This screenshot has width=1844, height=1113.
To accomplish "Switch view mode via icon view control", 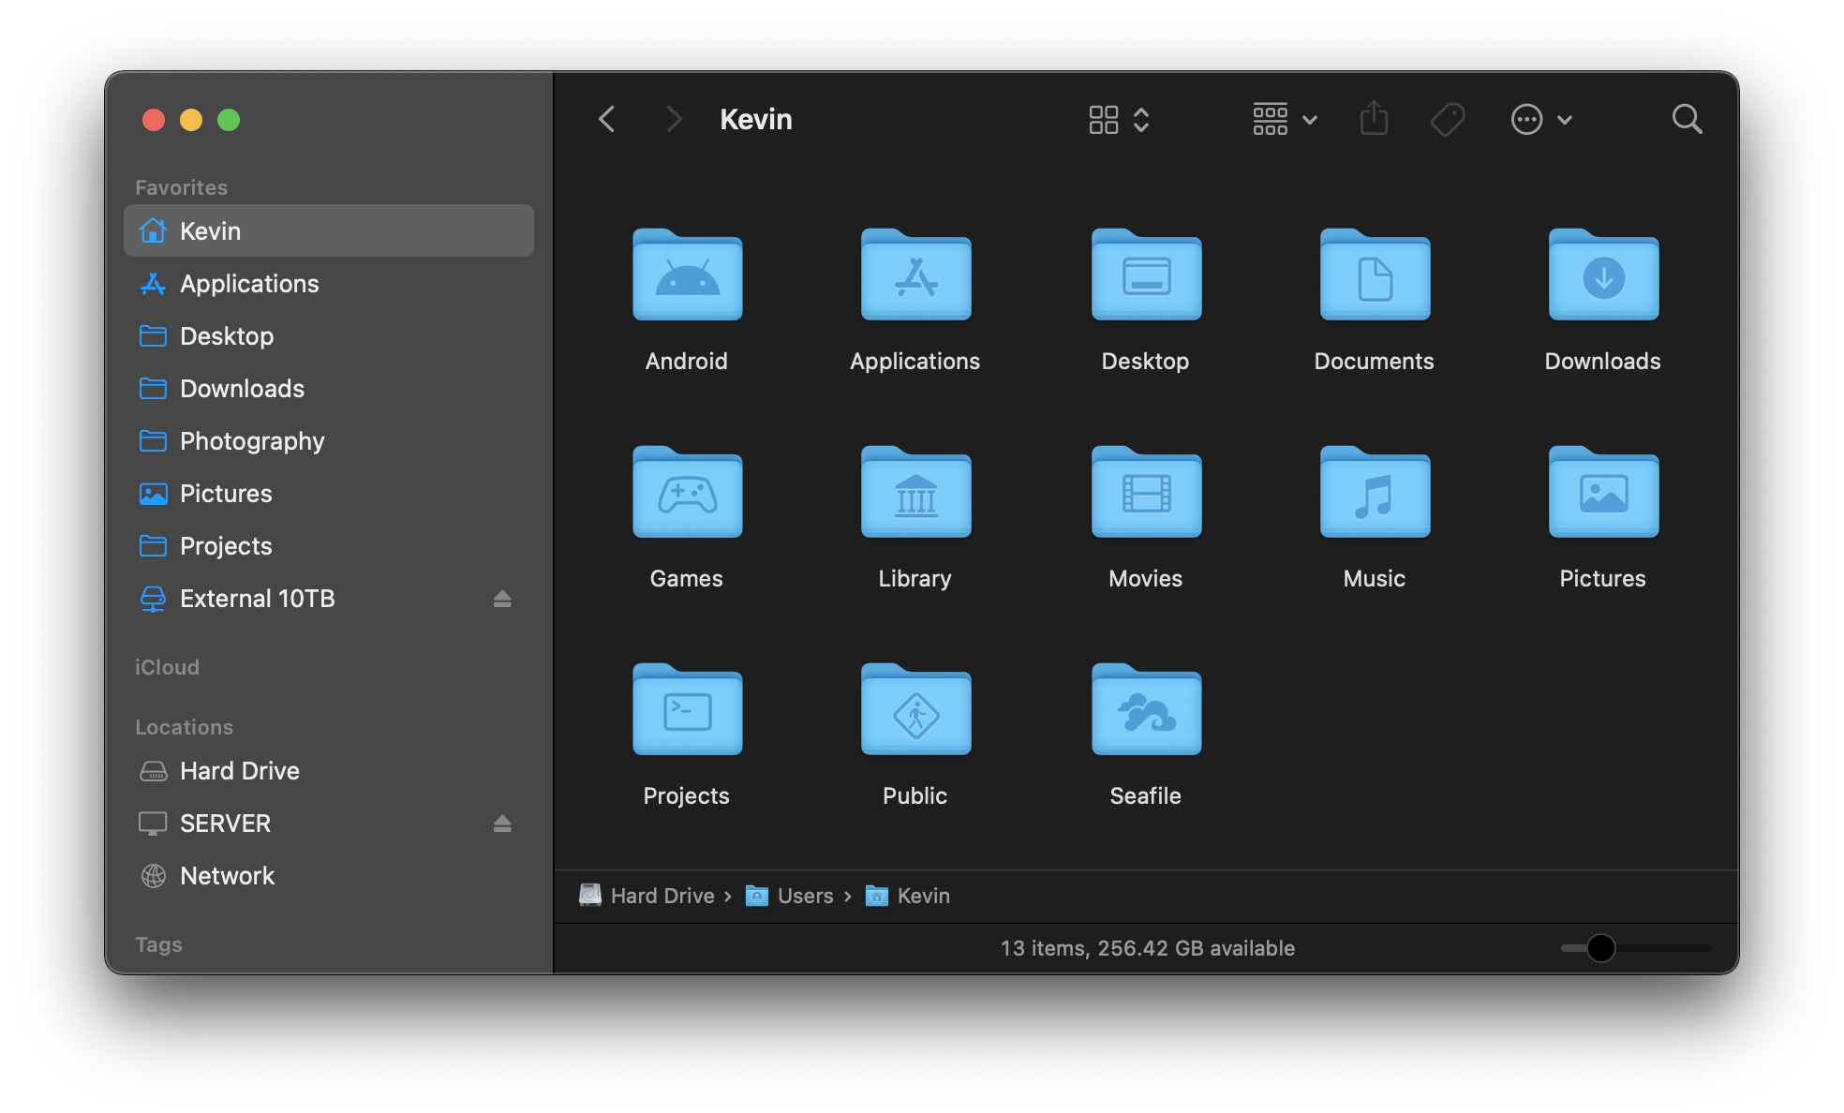I will [x=1118, y=119].
